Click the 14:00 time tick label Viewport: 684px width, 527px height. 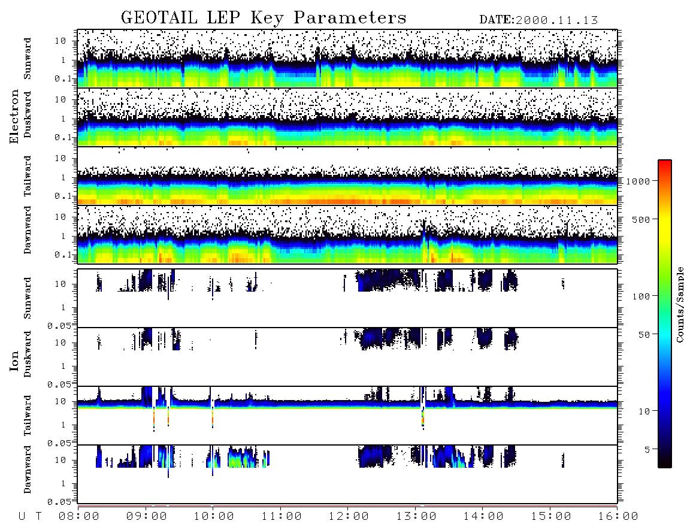[x=483, y=517]
